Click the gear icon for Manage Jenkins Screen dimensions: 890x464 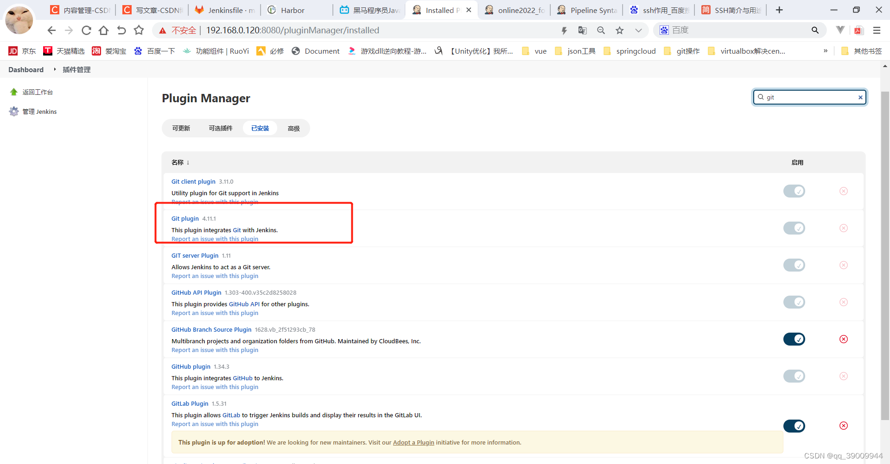point(14,111)
